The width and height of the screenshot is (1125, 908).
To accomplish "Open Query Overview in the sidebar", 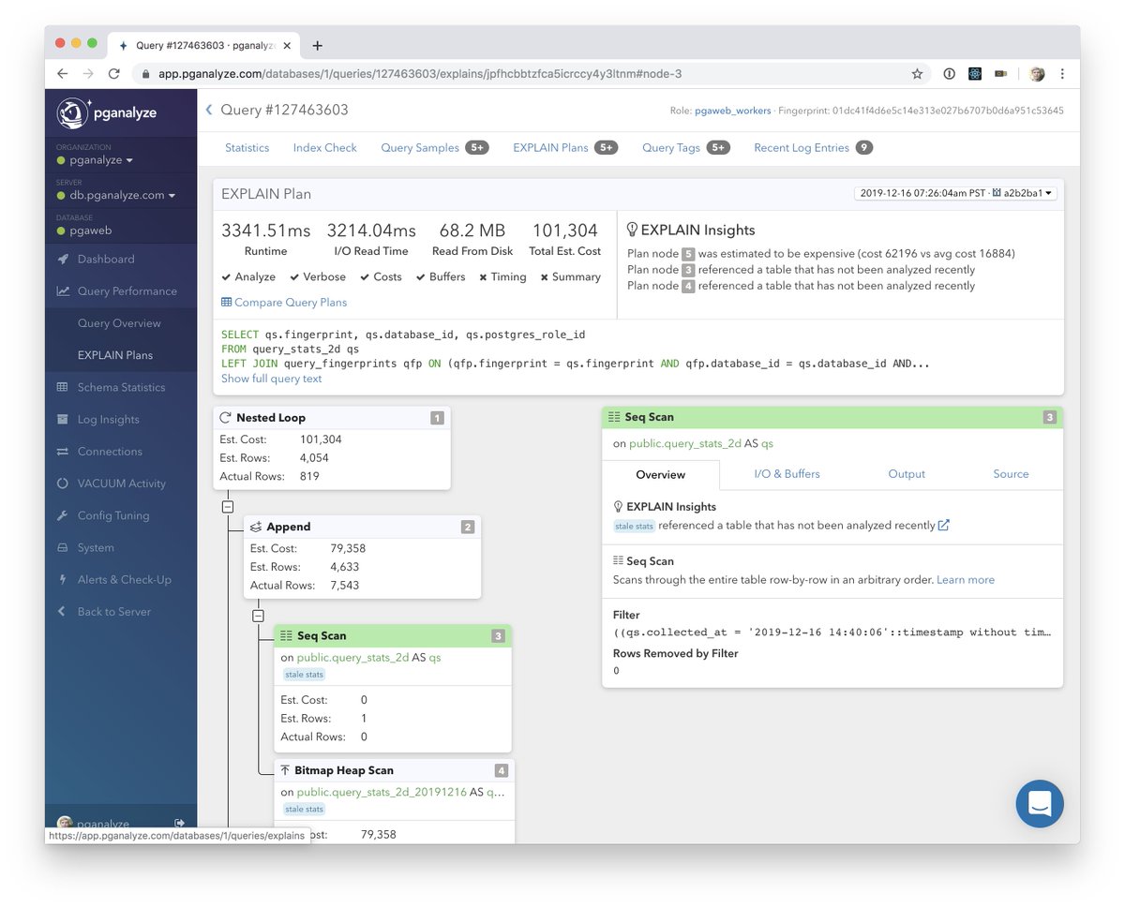I will click(119, 323).
